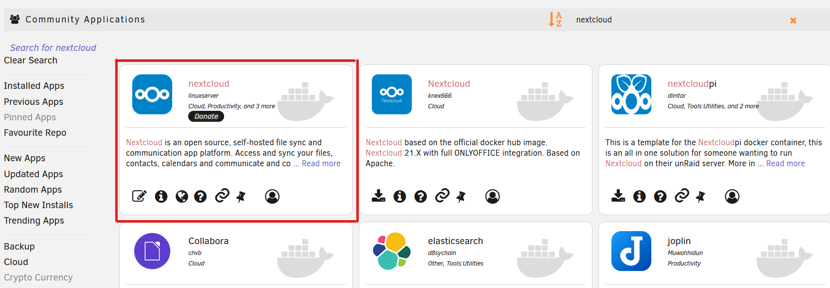Open Pinned Apps in the sidebar
Screen dimensions: 830x288
pyautogui.click(x=30, y=117)
